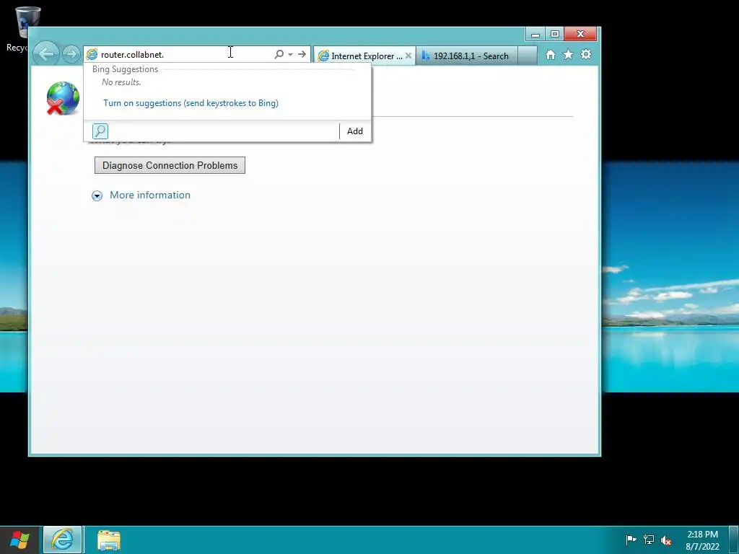739x554 pixels.
Task: Click the More information link text
Action: click(150, 195)
